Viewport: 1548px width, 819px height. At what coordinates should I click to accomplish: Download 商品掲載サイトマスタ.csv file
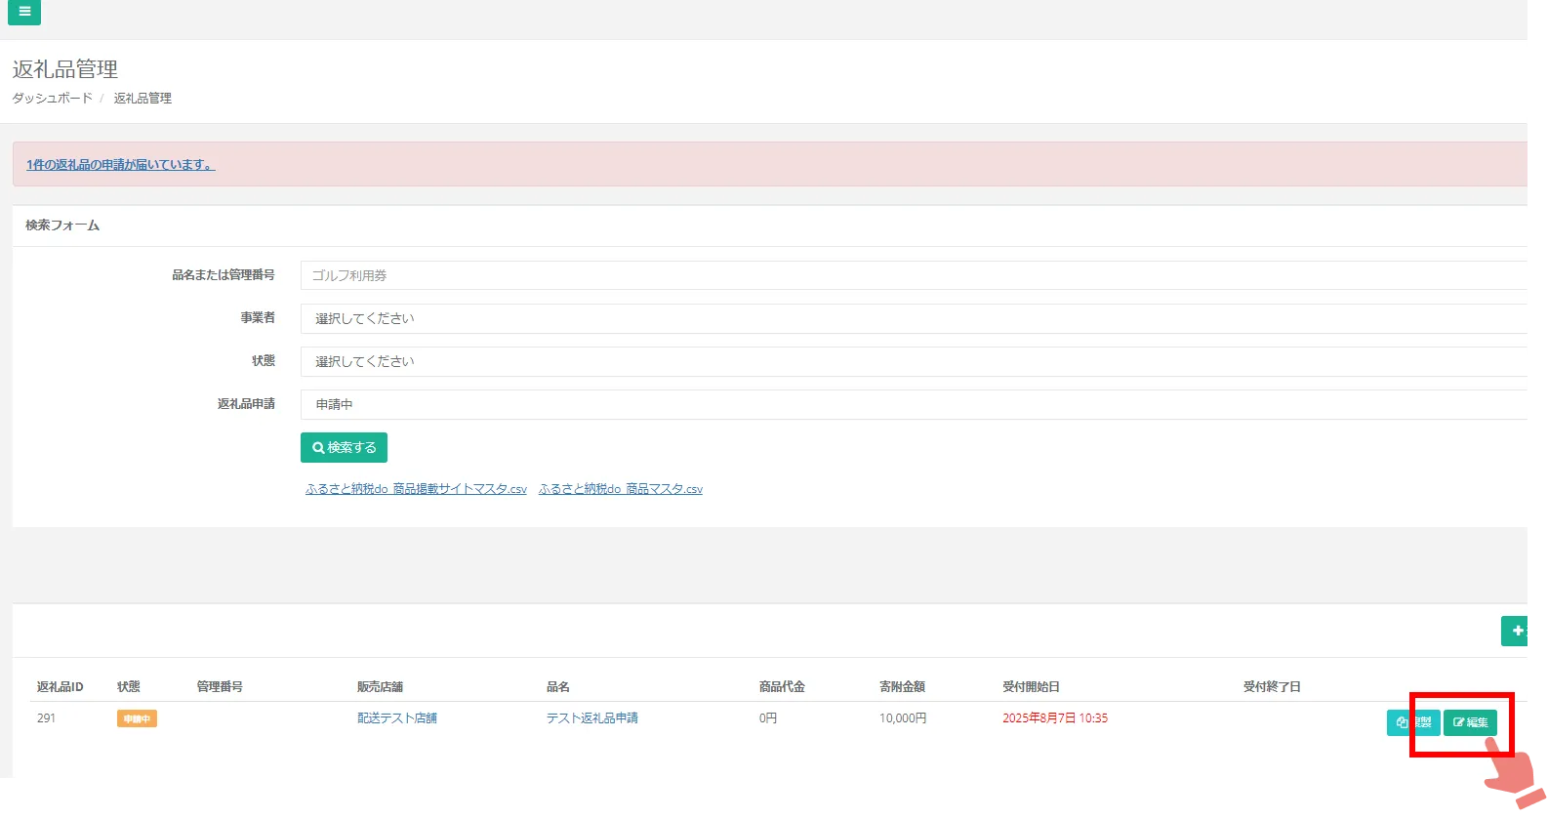(416, 489)
